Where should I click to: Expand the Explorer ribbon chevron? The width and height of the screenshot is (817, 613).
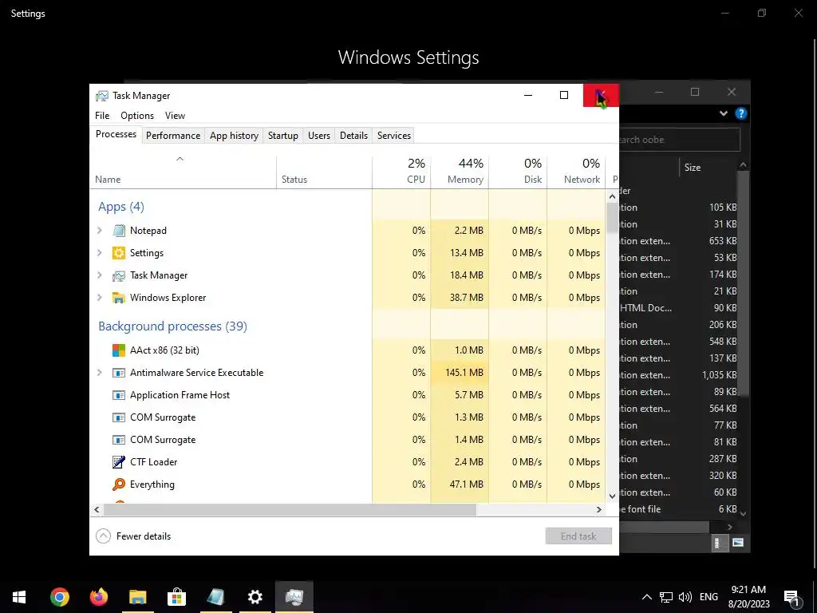[x=724, y=113]
